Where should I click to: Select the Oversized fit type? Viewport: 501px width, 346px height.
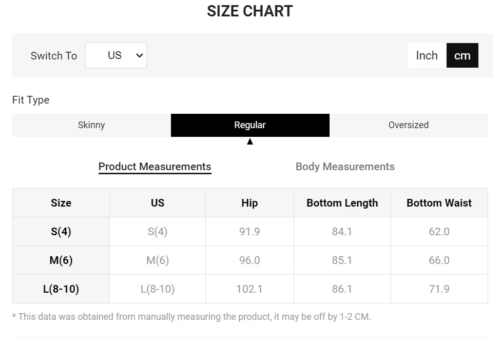click(x=409, y=125)
